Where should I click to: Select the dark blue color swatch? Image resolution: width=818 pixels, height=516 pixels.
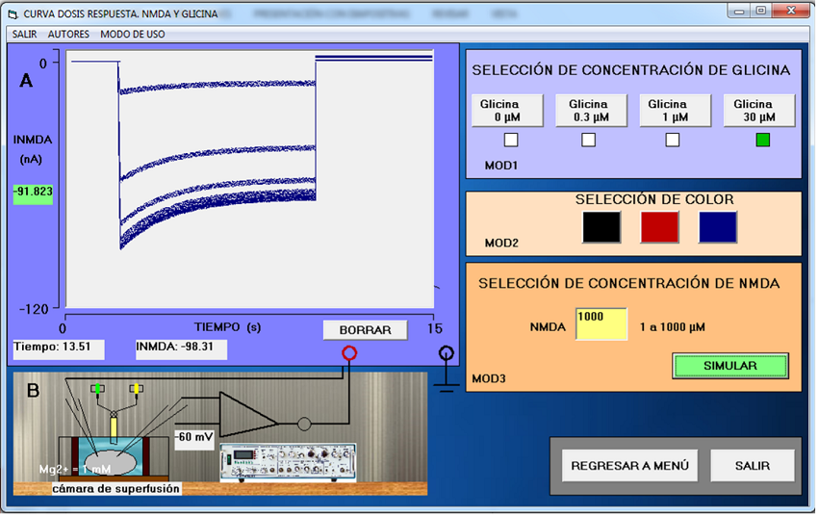[x=717, y=227]
